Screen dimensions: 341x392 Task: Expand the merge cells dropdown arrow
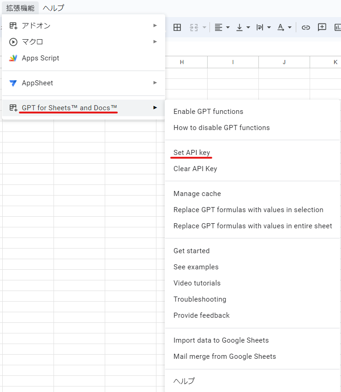pyautogui.click(x=204, y=27)
